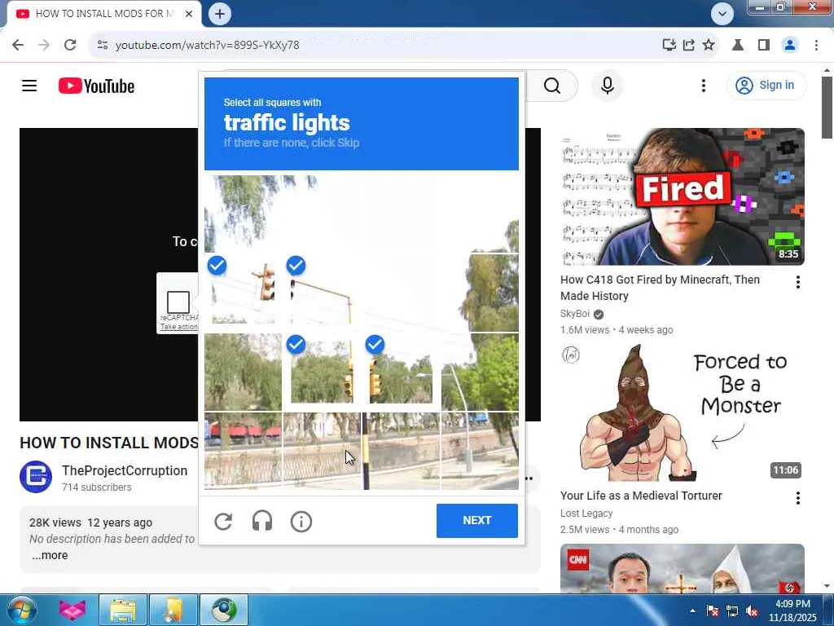Click the YouTube search magnifier button

(552, 86)
